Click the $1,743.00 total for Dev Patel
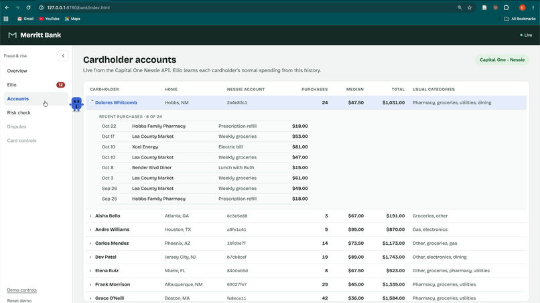 pos(393,257)
